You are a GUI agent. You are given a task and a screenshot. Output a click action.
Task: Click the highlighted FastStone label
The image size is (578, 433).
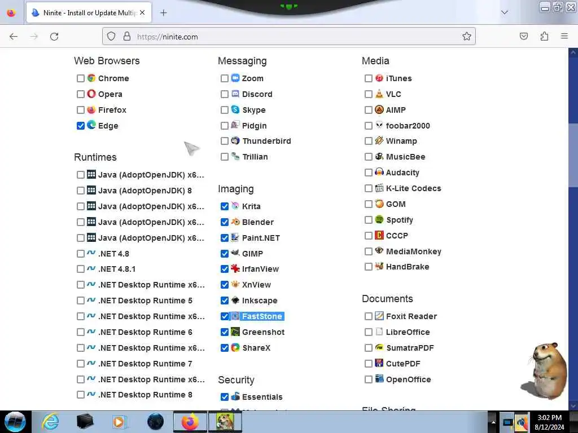(262, 316)
